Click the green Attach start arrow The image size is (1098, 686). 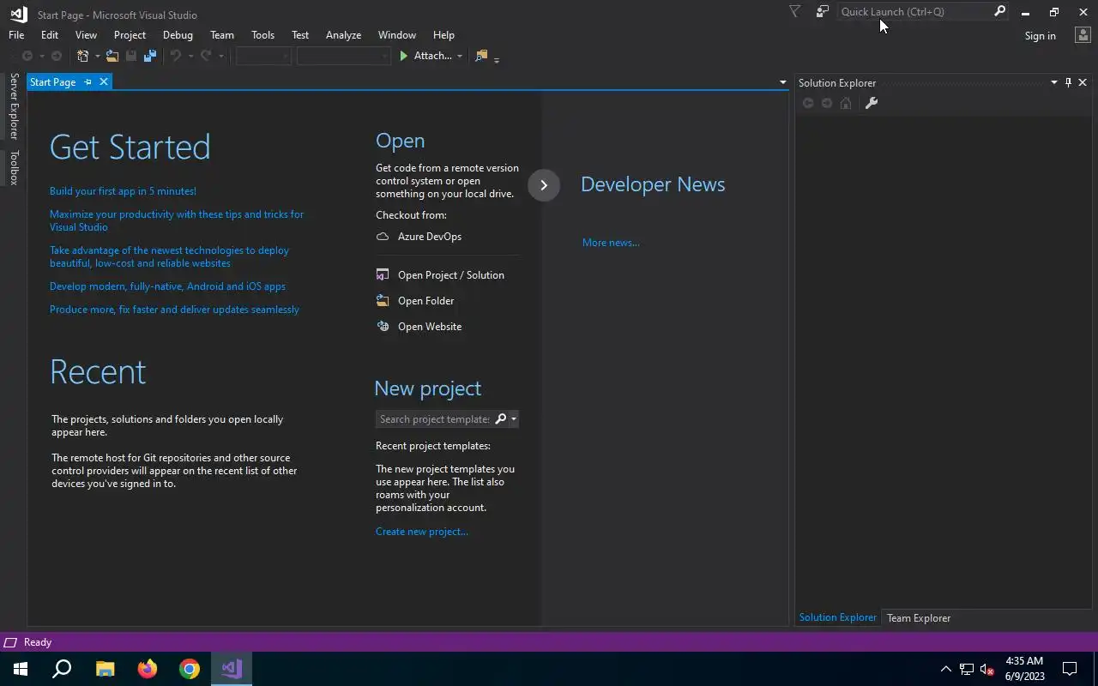[404, 56]
